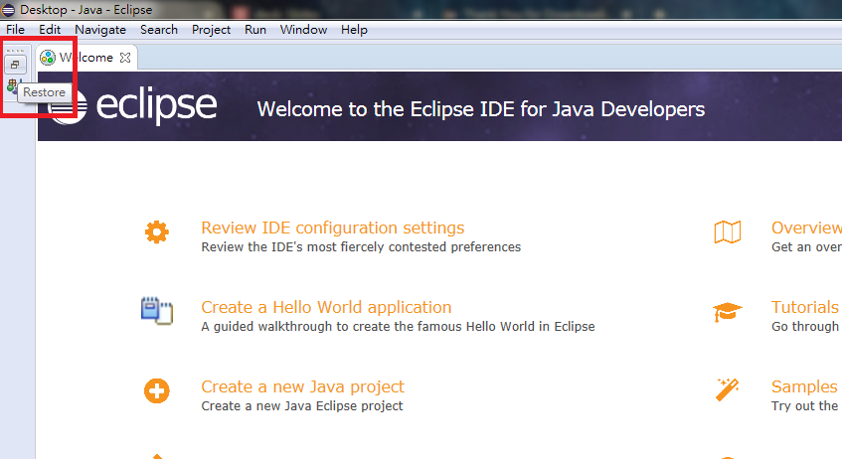842x459 pixels.
Task: Open the Samples link
Action: [x=804, y=386]
